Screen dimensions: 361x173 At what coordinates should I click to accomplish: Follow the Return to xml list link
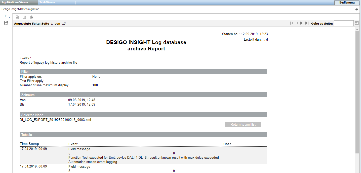coord(243,124)
